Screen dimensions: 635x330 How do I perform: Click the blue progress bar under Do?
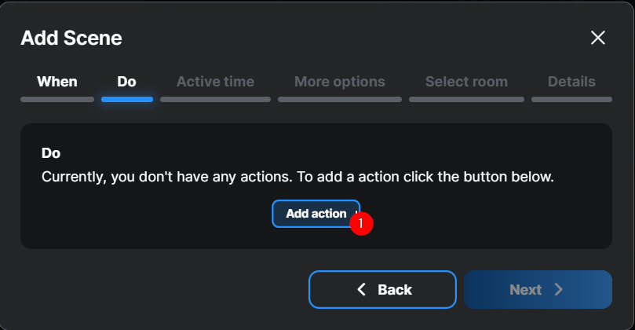pyautogui.click(x=126, y=100)
